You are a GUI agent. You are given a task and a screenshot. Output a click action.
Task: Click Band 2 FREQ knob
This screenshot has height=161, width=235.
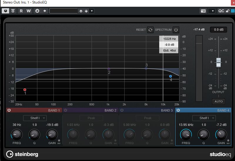73,134
